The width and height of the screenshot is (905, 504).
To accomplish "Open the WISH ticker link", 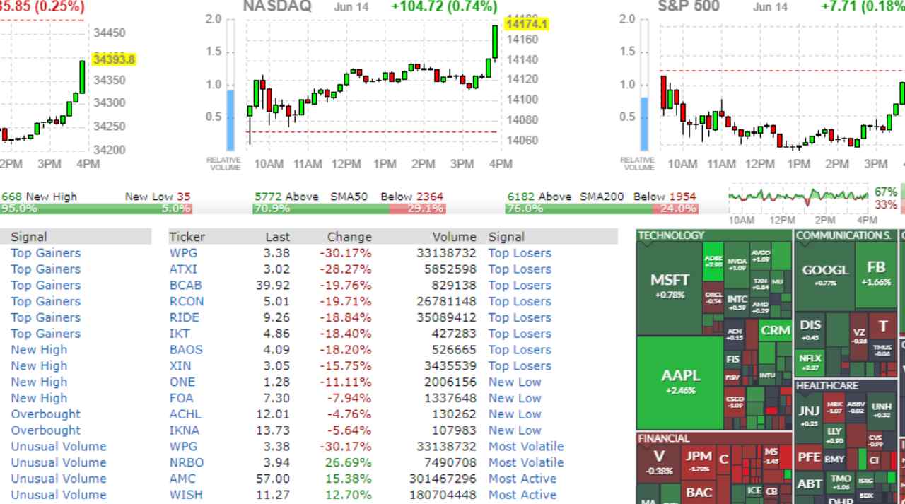I will coord(185,495).
